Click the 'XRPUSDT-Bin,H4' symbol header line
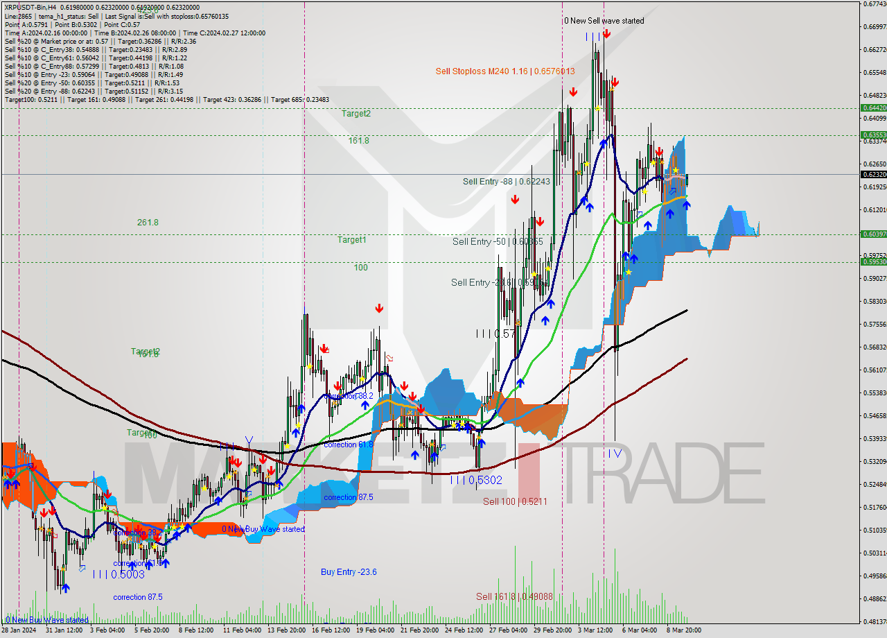 pos(102,6)
